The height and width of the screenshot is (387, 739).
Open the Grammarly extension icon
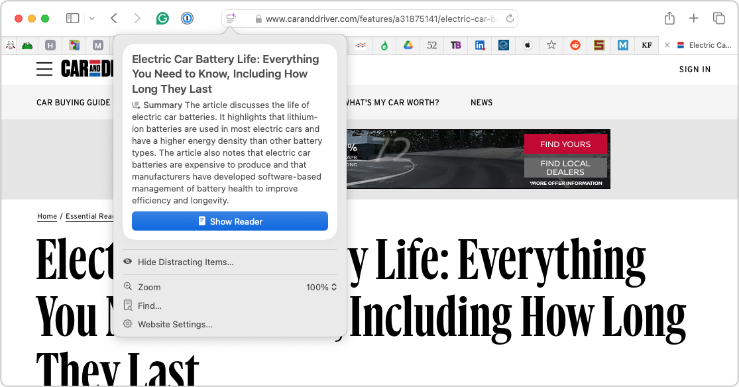[x=162, y=19]
